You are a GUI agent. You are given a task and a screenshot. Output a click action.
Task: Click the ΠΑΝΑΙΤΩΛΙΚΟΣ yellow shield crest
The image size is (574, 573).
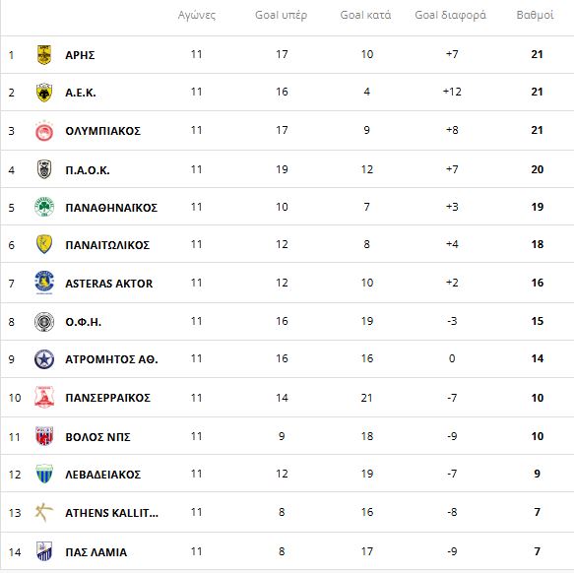(x=44, y=244)
